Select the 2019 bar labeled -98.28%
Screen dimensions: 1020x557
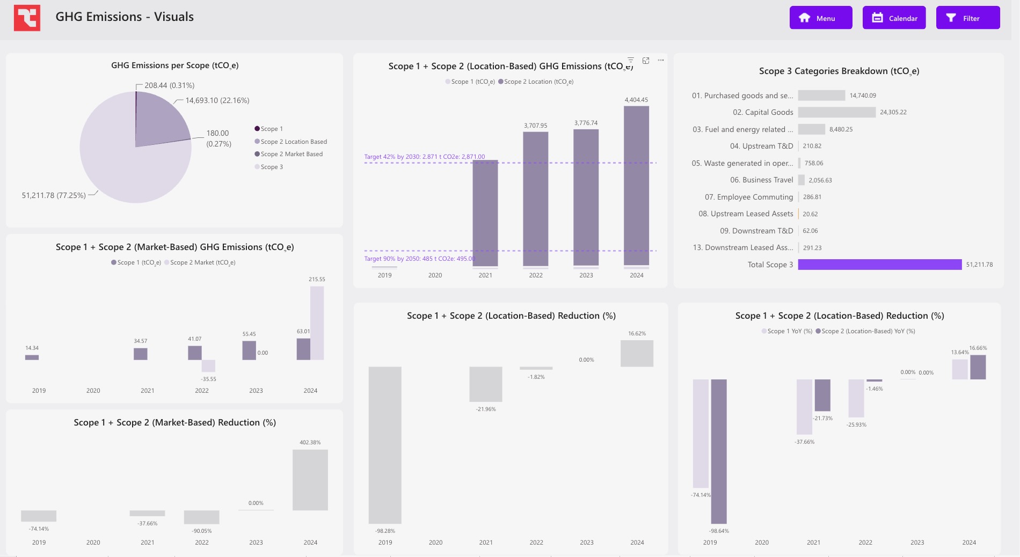point(385,445)
